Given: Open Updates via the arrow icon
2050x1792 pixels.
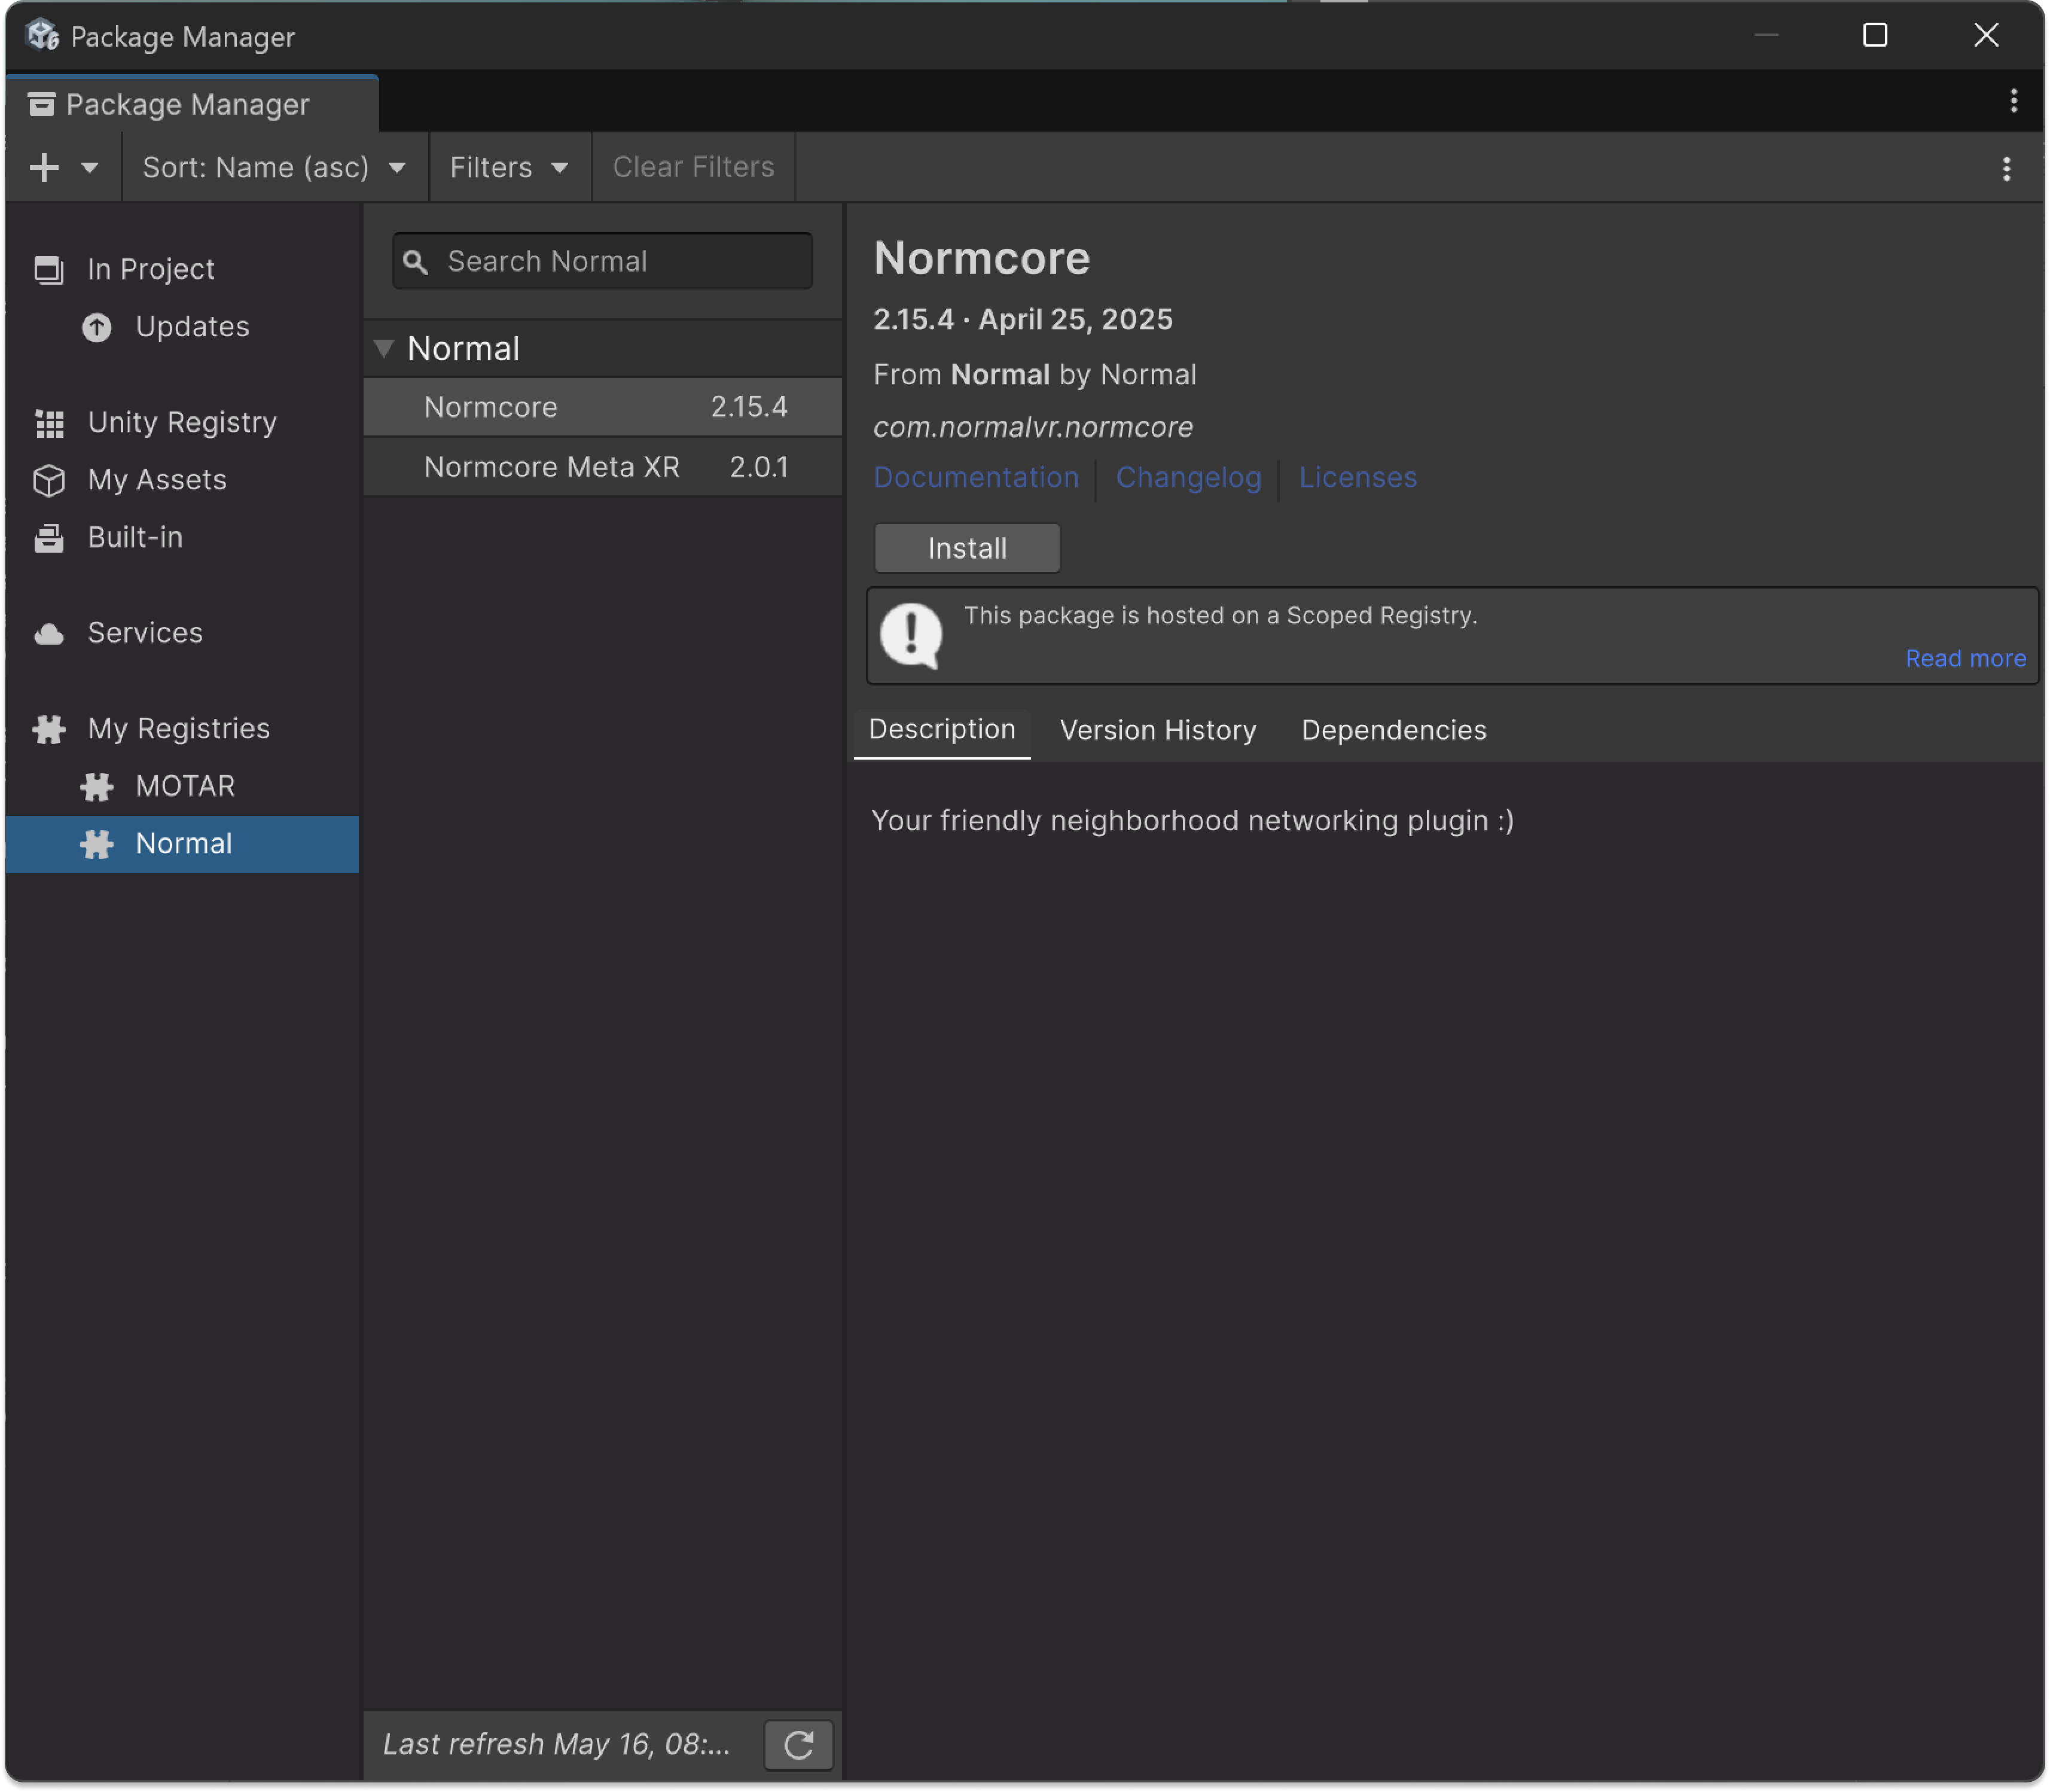Looking at the screenshot, I should point(97,328).
